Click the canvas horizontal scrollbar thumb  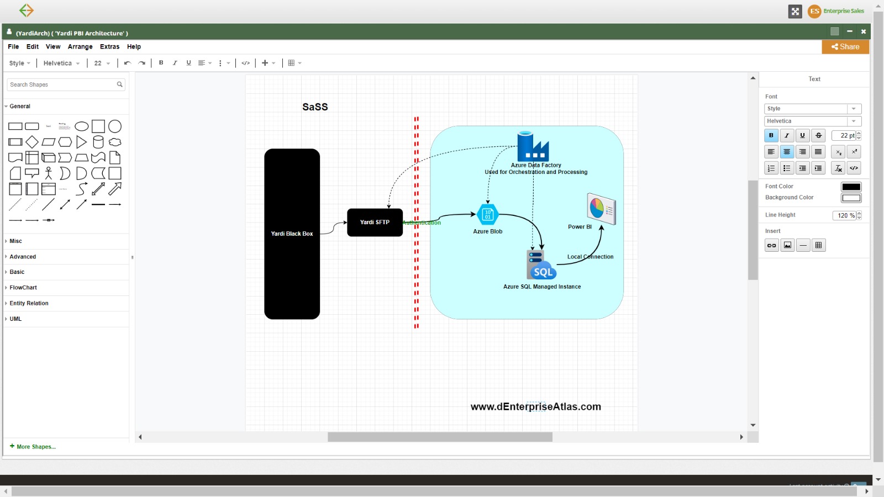pos(440,437)
